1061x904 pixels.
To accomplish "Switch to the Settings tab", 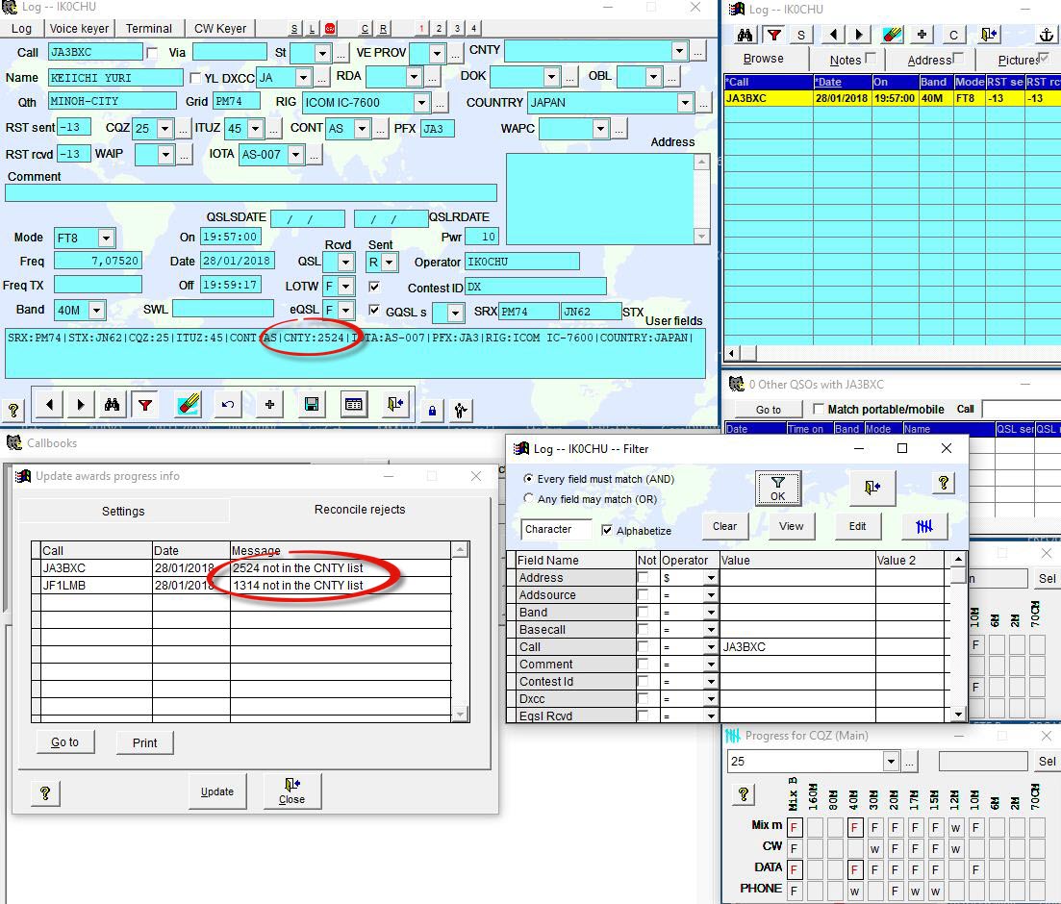I will (123, 511).
